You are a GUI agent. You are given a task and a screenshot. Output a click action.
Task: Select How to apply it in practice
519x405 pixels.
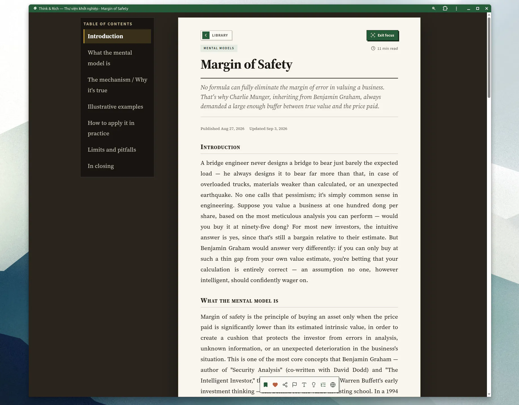click(117, 128)
